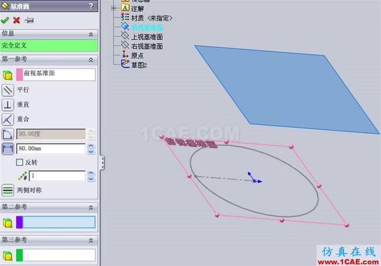Image resolution: width=381 pixels, height=266 pixels.
Task: Select 注解 in the feature tree
Action: (x=138, y=9)
